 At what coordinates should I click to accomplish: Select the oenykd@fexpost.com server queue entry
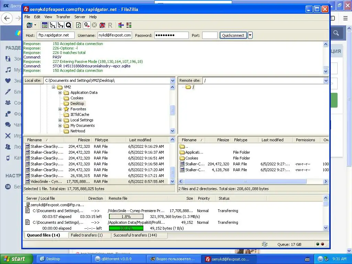[x=55, y=205]
